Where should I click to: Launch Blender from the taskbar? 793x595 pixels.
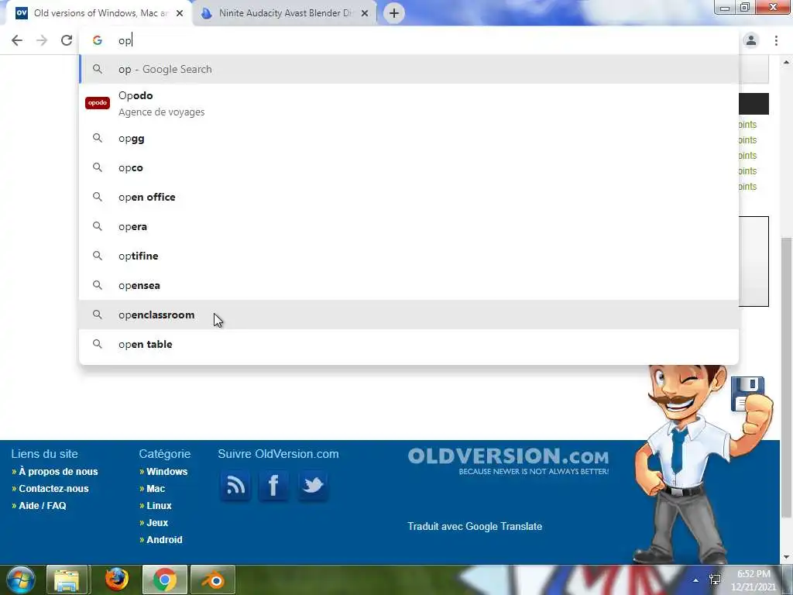coord(213,580)
